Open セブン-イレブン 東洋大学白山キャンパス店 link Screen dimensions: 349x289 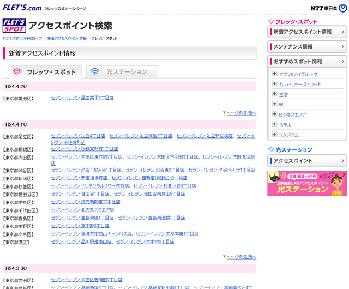[91, 234]
